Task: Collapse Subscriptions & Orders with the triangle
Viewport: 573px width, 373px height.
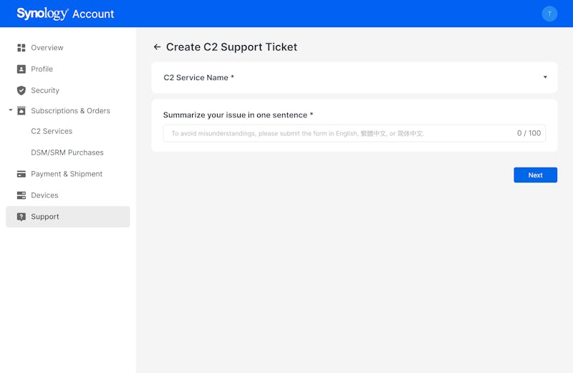Action: coord(11,110)
